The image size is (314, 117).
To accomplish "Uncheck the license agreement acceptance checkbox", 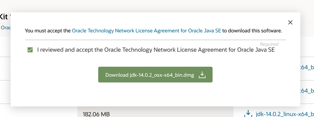I will pyautogui.click(x=30, y=50).
